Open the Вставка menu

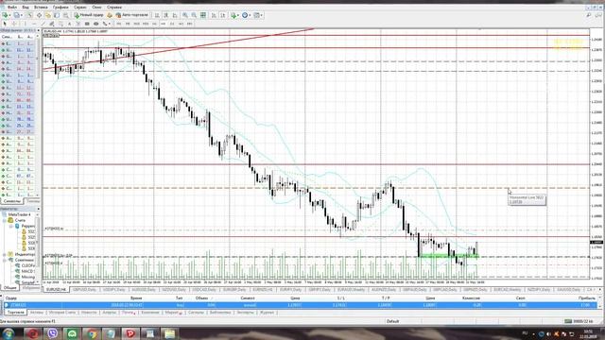pyautogui.click(x=41, y=7)
